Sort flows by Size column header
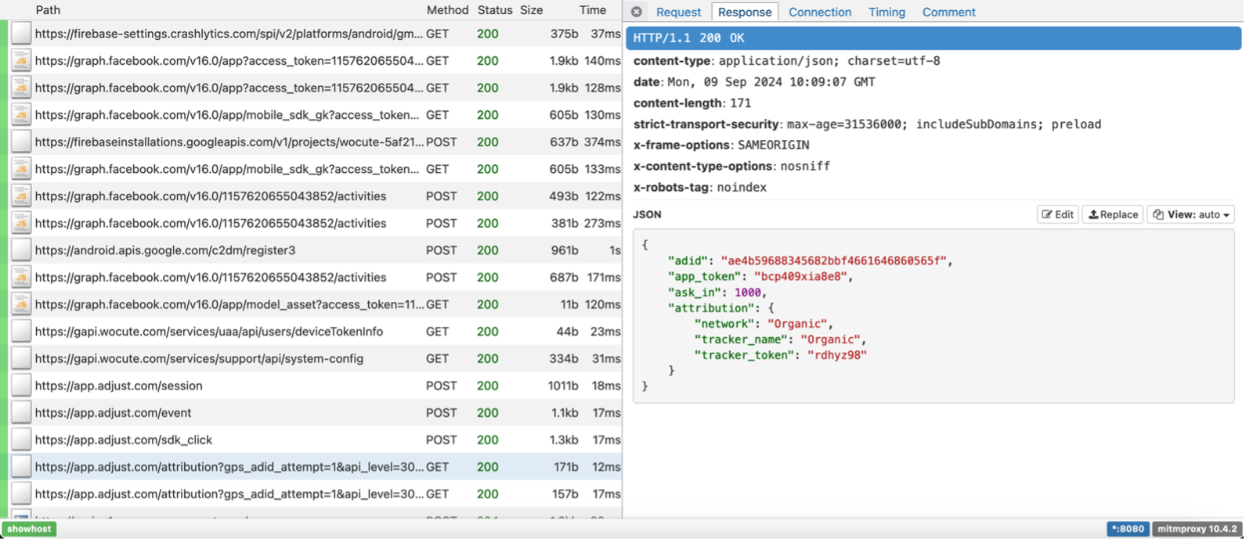Image resolution: width=1246 pixels, height=542 pixels. click(x=531, y=10)
